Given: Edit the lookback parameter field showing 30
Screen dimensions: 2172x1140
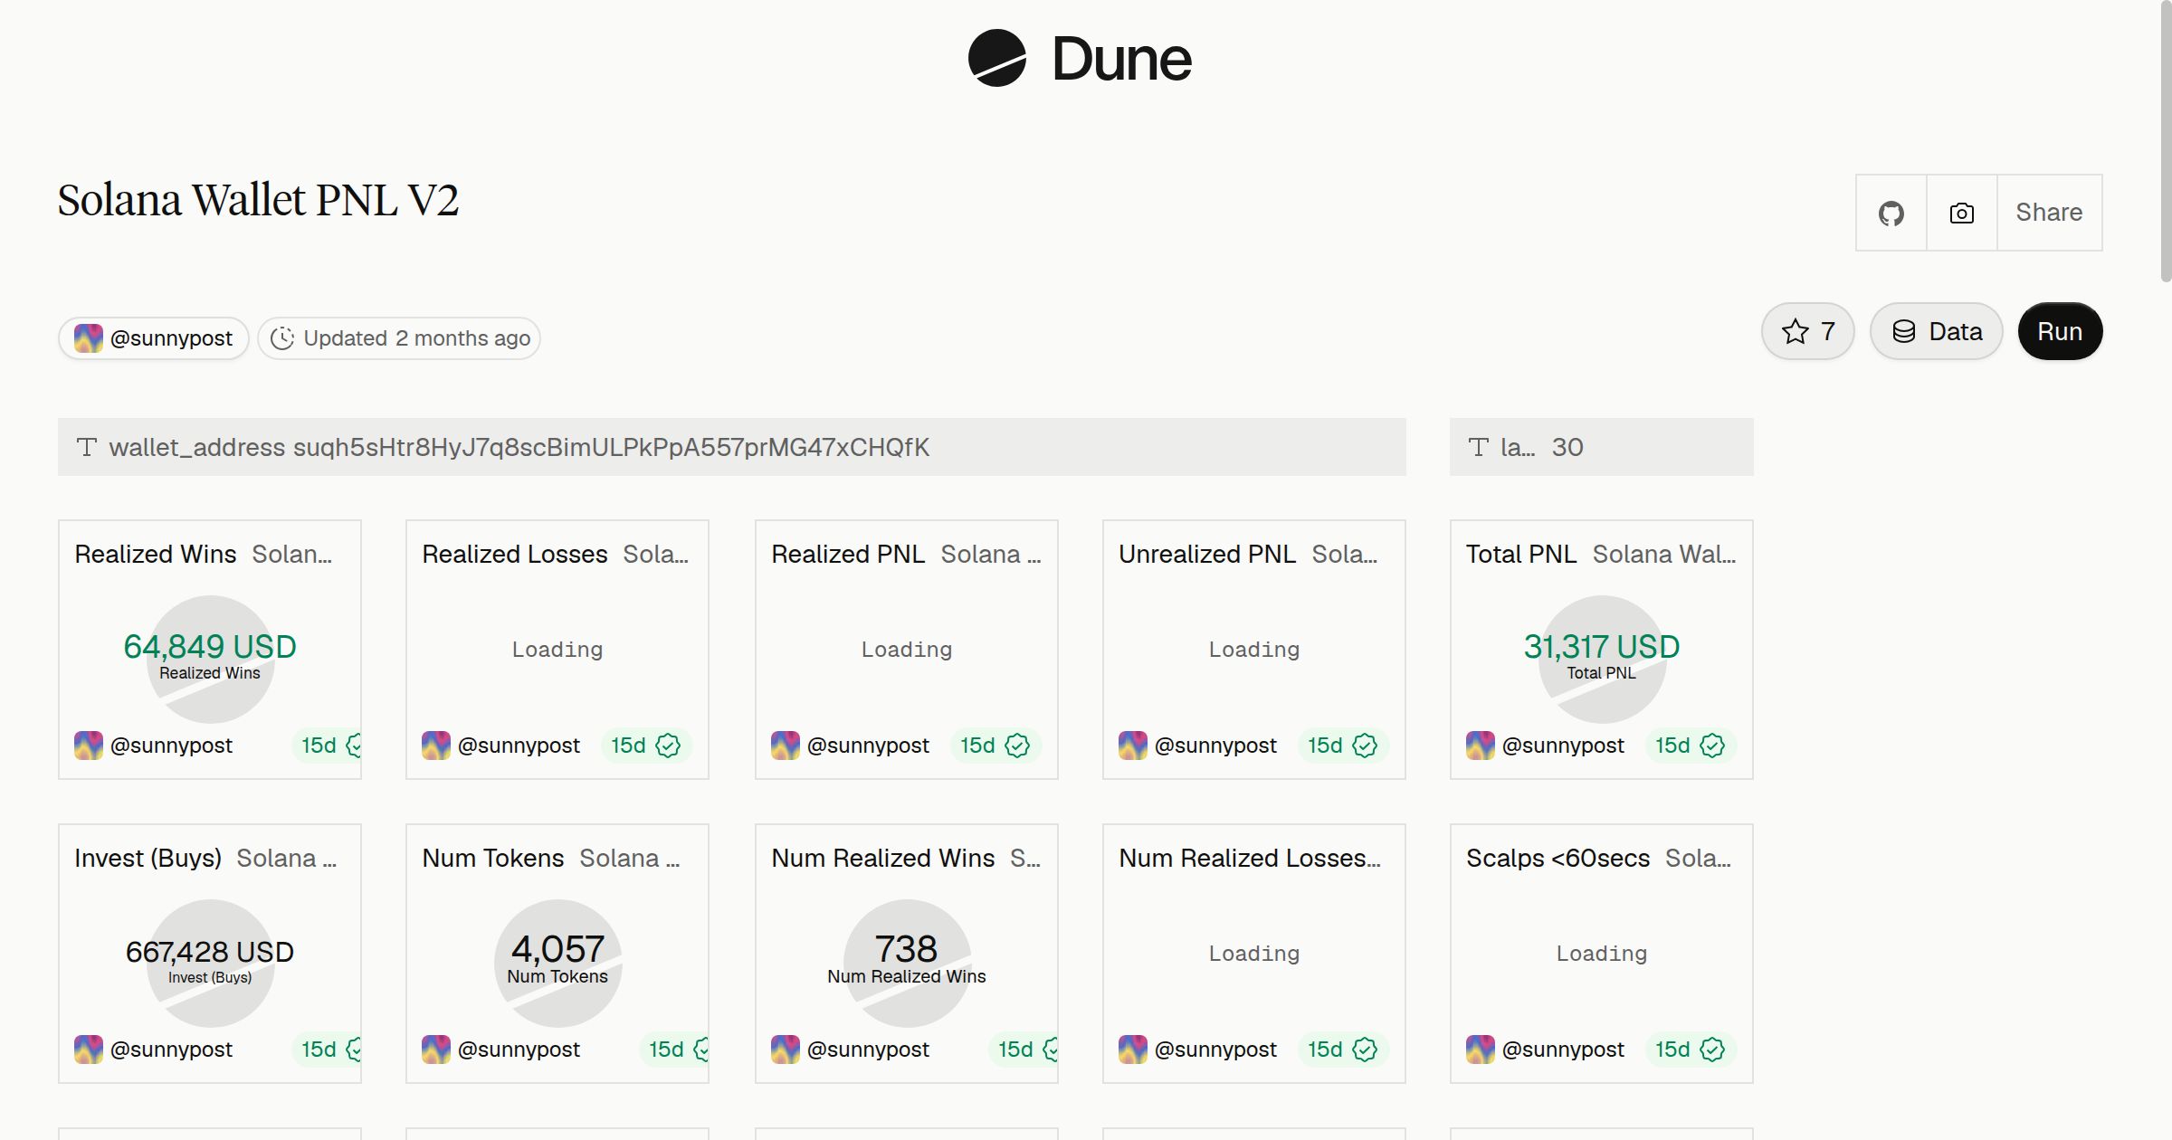Looking at the screenshot, I should [1602, 447].
